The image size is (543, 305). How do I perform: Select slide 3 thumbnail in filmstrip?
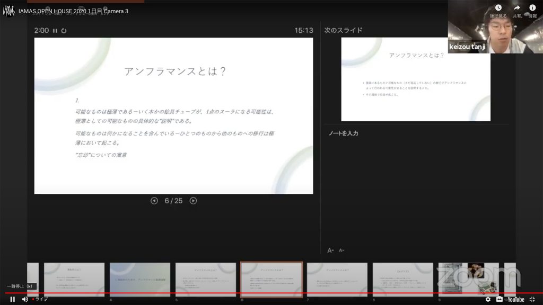coord(74,280)
